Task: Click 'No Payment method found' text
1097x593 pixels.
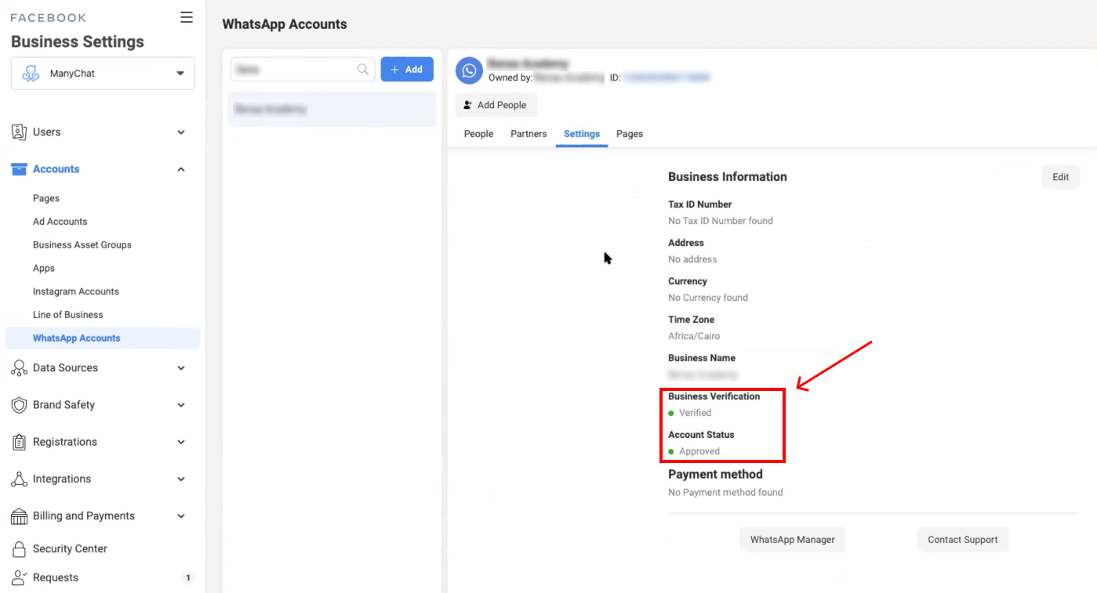Action: click(x=725, y=493)
